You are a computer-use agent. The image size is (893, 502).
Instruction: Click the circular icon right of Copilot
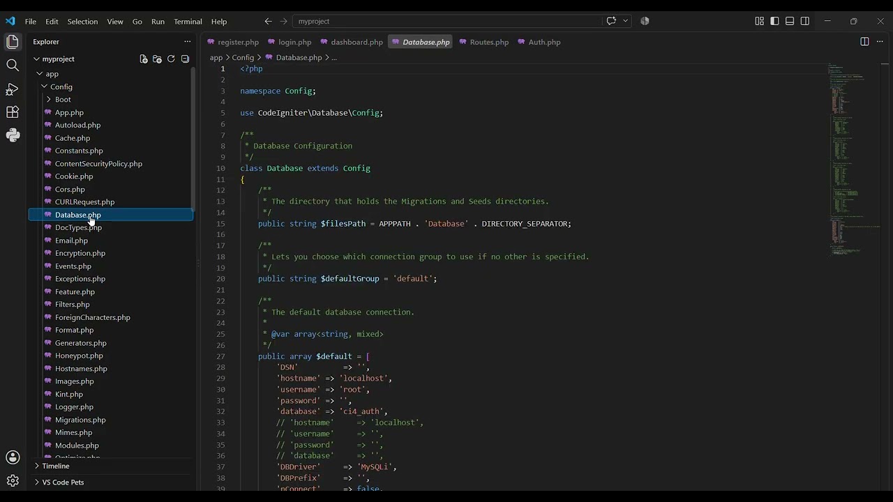[x=645, y=21]
